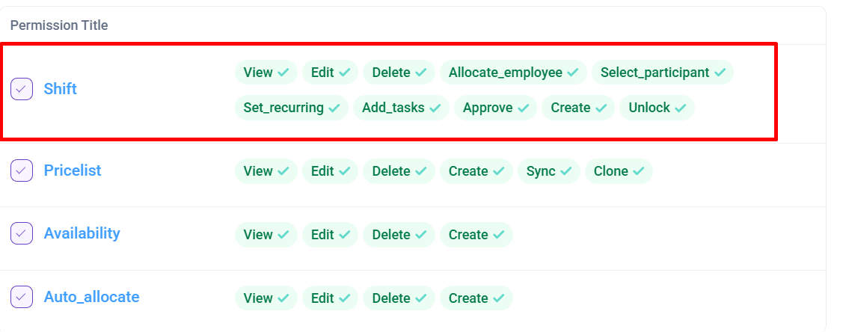This screenshot has height=332, width=843.
Task: Click the Shift Approve permission chip
Action: point(494,108)
